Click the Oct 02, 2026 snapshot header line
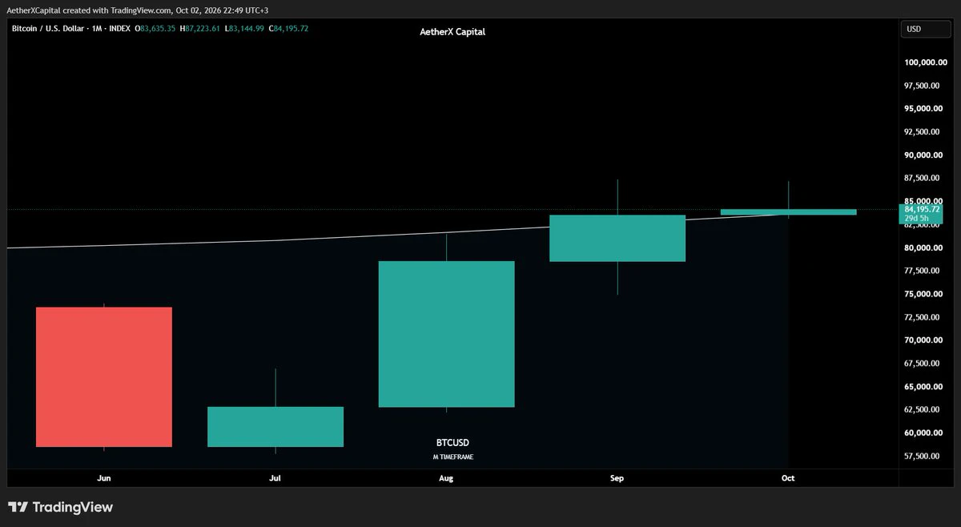 (x=136, y=10)
